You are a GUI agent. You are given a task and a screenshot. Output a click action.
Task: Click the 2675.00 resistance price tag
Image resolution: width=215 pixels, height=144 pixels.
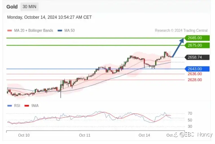click(197, 45)
